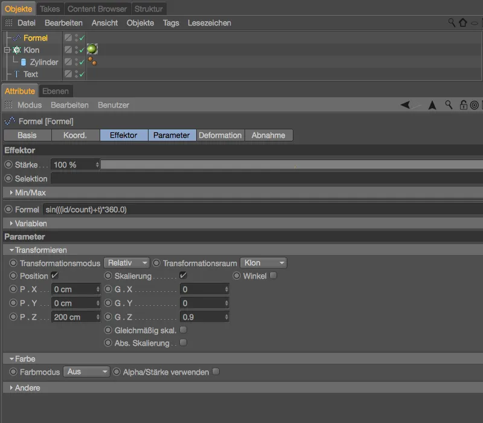
Task: Open the Transformationsraum Klon dropdown
Action: [263, 263]
